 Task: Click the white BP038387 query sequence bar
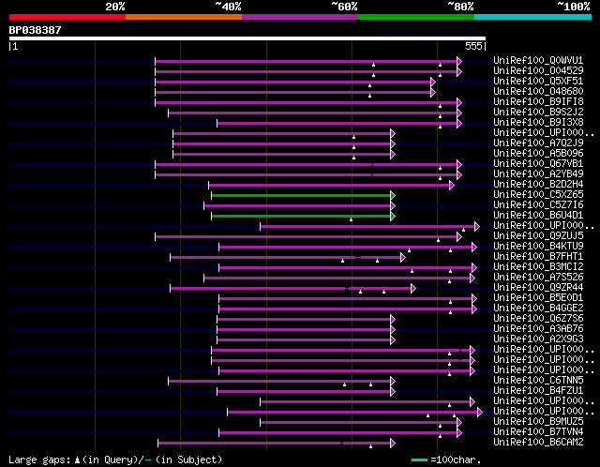[x=247, y=38]
